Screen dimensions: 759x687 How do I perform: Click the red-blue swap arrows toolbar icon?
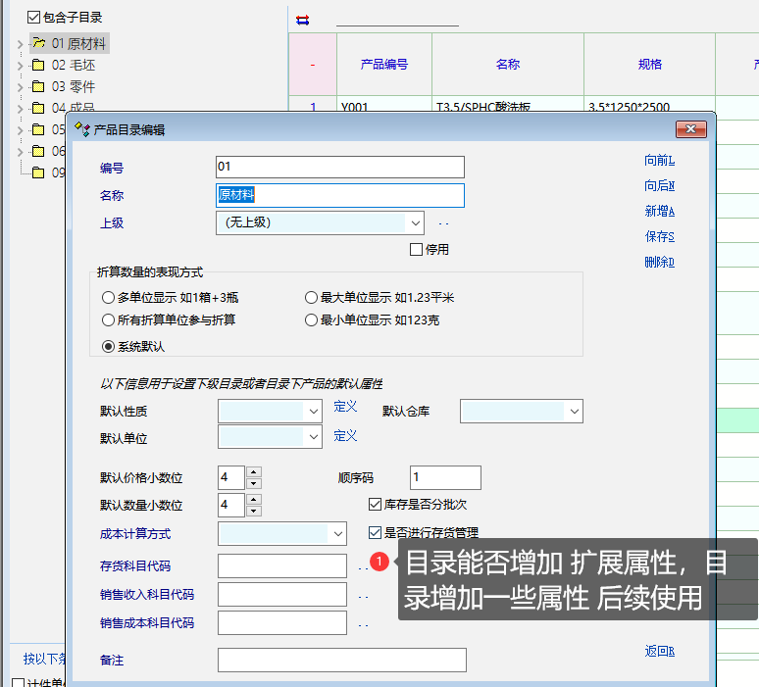tap(302, 20)
